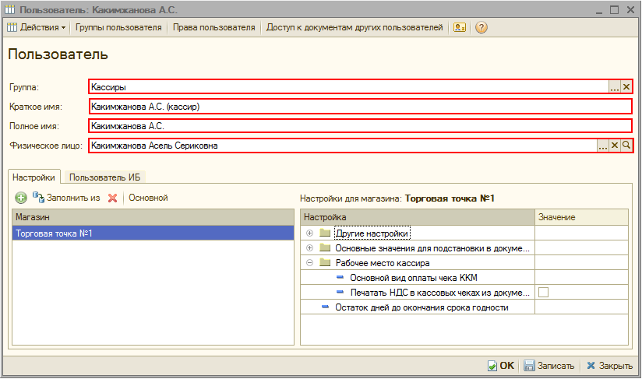This screenshot has height=379, width=642.
Task: Click the red delete row icon
Action: (x=112, y=198)
